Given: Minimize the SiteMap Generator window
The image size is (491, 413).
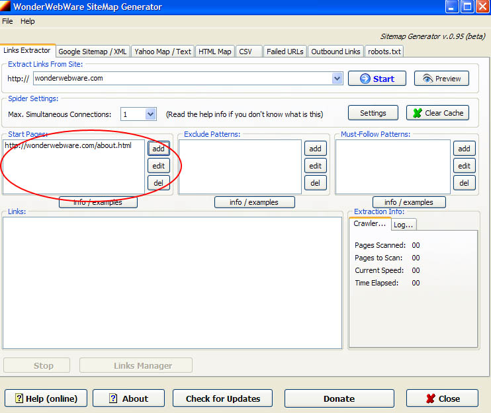Looking at the screenshot, I should 451,7.
